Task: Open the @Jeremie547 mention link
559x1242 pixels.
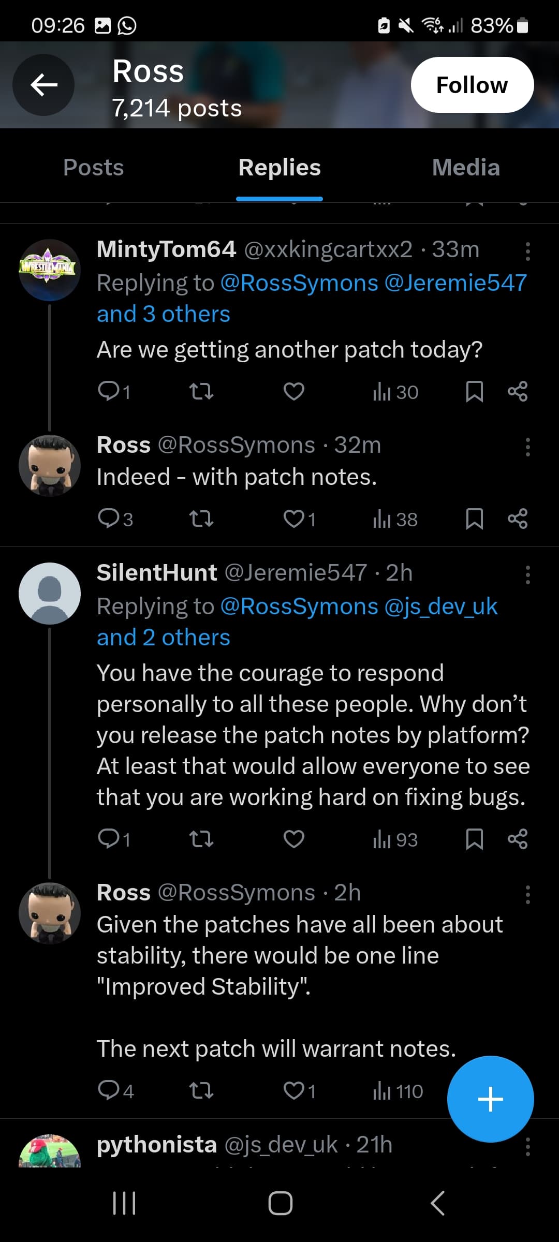Action: [x=455, y=283]
